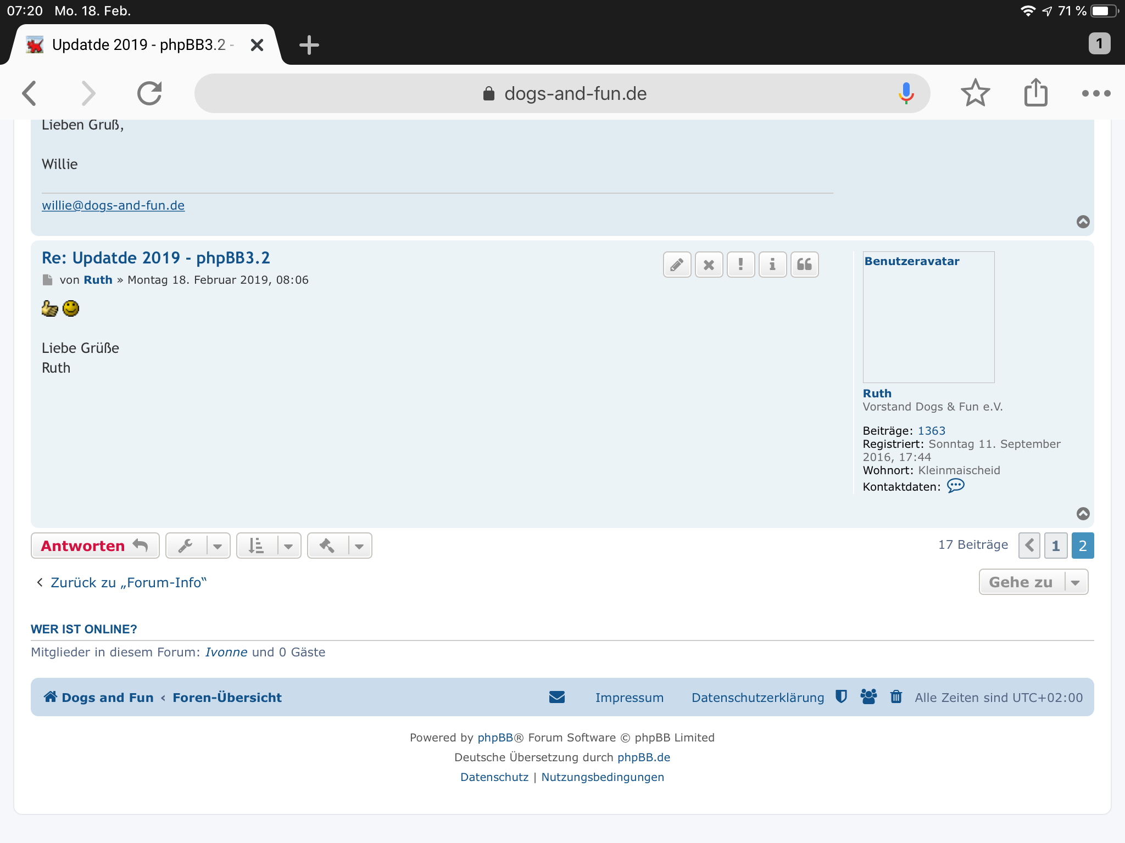This screenshot has width=1125, height=843.
Task: Bookmark the page with the star icon
Action: 975,93
